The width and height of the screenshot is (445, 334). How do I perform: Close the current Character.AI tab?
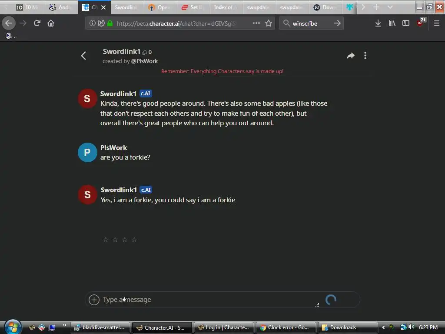pyautogui.click(x=103, y=7)
